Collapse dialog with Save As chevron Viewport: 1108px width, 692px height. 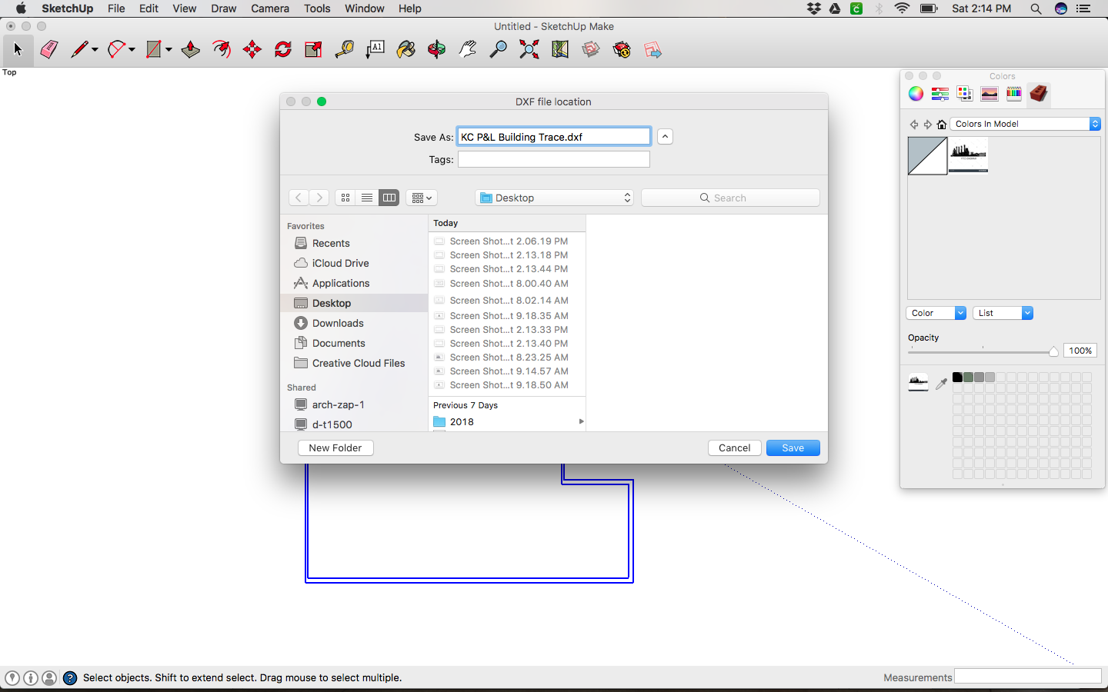pyautogui.click(x=665, y=136)
